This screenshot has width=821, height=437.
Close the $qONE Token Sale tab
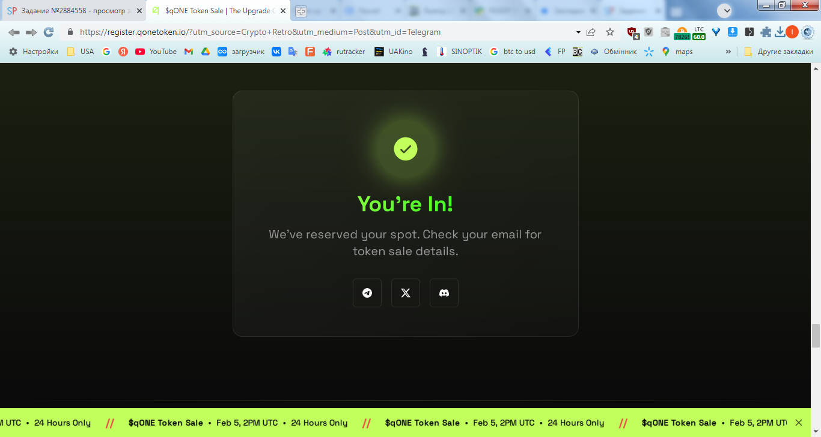point(283,11)
